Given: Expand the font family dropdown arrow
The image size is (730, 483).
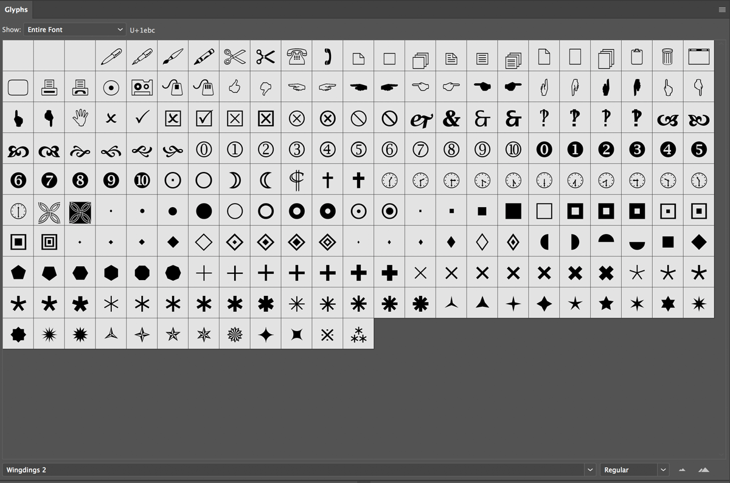Looking at the screenshot, I should pyautogui.click(x=589, y=470).
